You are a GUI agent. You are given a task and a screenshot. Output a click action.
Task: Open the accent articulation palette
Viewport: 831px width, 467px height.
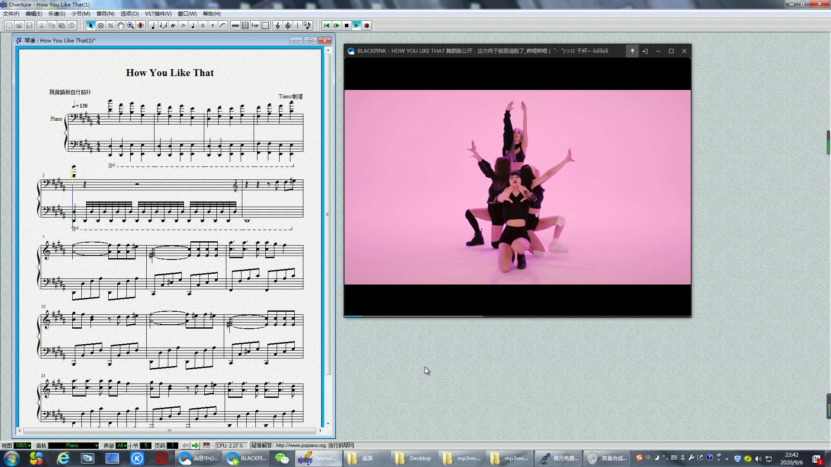pos(183,26)
